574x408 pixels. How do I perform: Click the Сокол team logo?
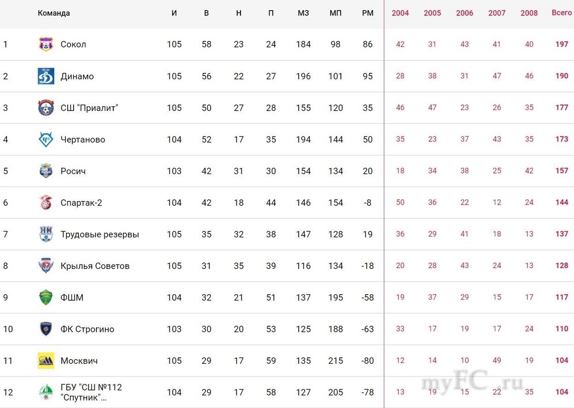46,44
